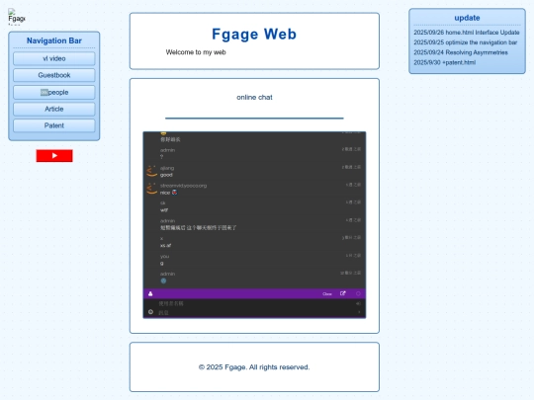Viewport: 534px width, 400px height.
Task: Click Close in the purple chat bar
Action: click(x=327, y=294)
